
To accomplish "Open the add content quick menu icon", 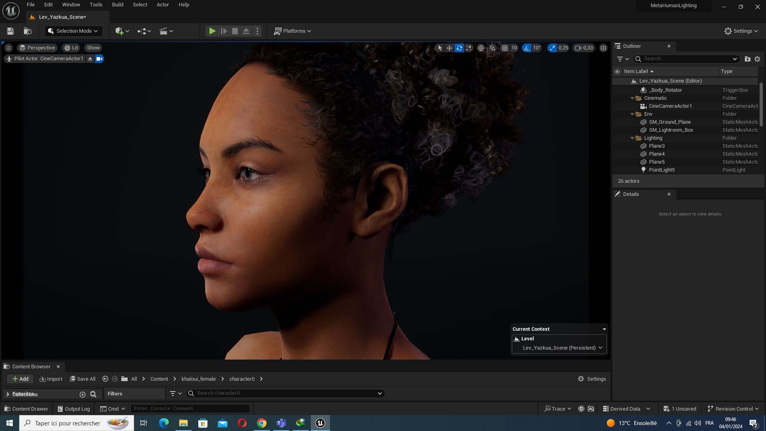I will (x=122, y=31).
